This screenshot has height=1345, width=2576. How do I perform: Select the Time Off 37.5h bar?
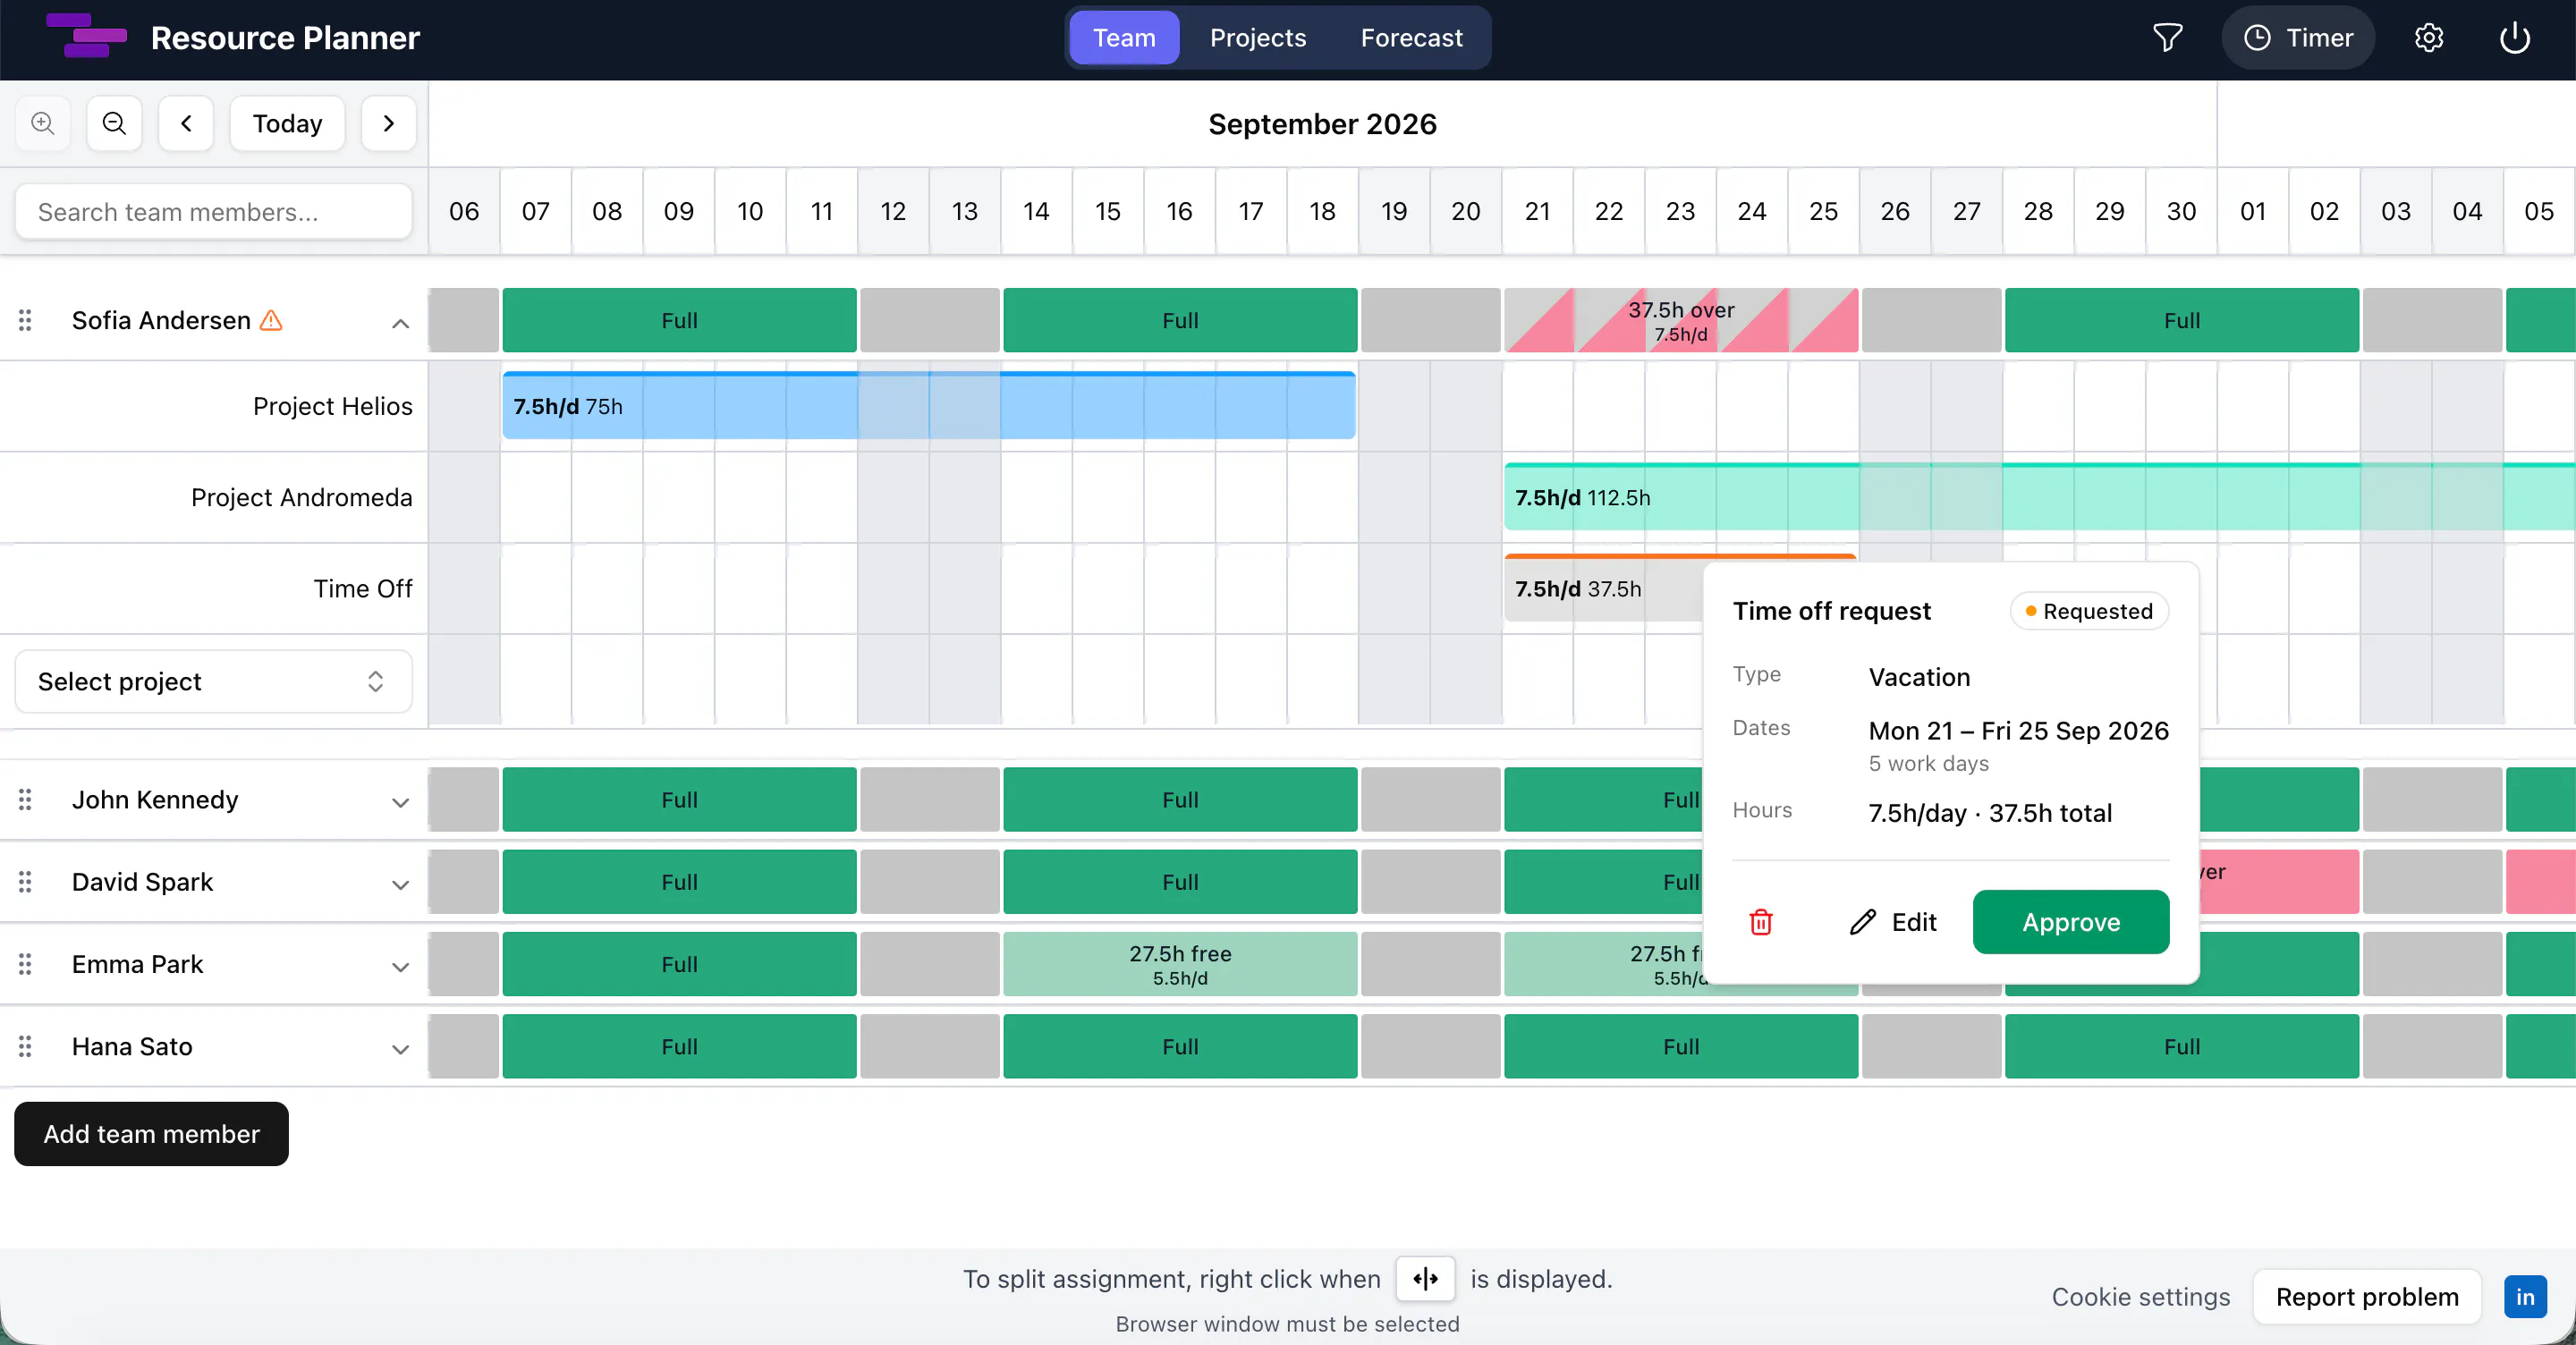(x=1603, y=588)
